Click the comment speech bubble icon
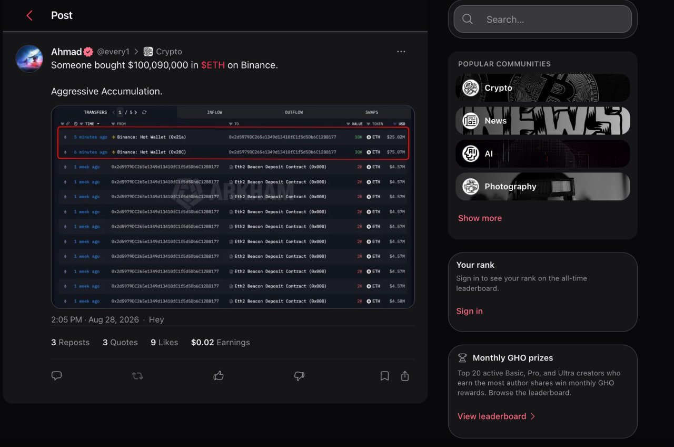This screenshot has height=447, width=674. [x=57, y=376]
